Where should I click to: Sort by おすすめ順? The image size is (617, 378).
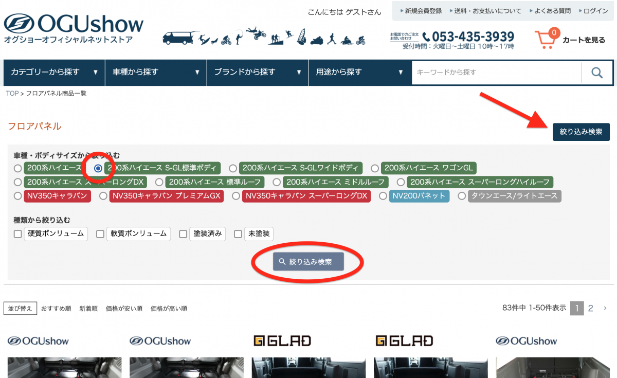tap(56, 309)
